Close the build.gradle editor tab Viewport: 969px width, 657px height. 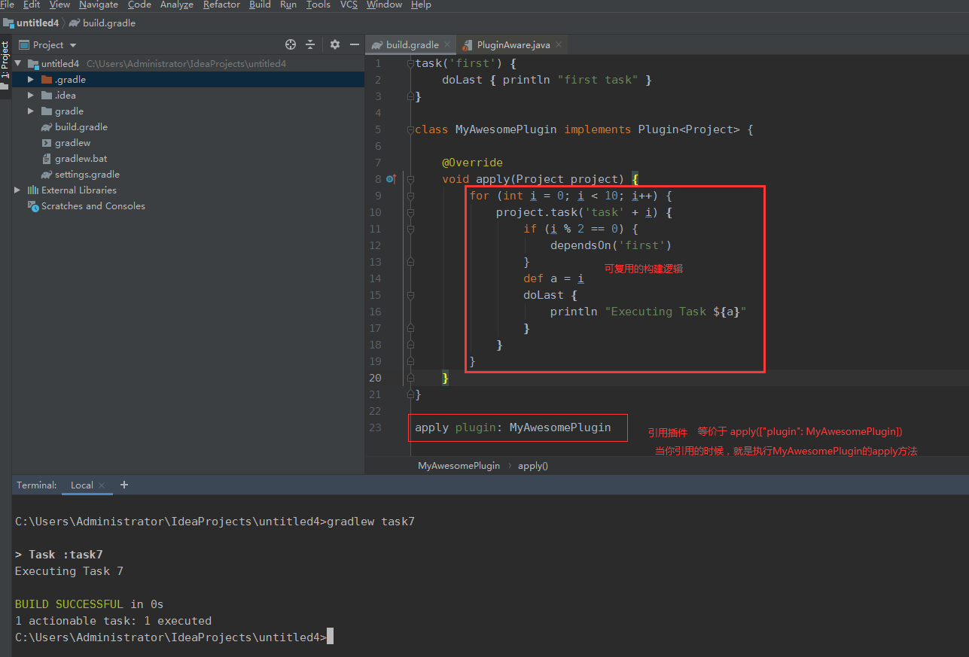point(446,45)
